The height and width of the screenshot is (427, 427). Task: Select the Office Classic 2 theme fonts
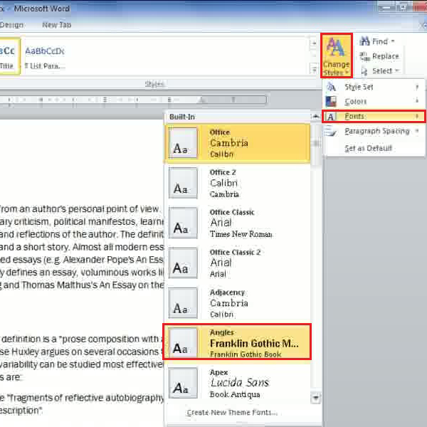tap(238, 263)
